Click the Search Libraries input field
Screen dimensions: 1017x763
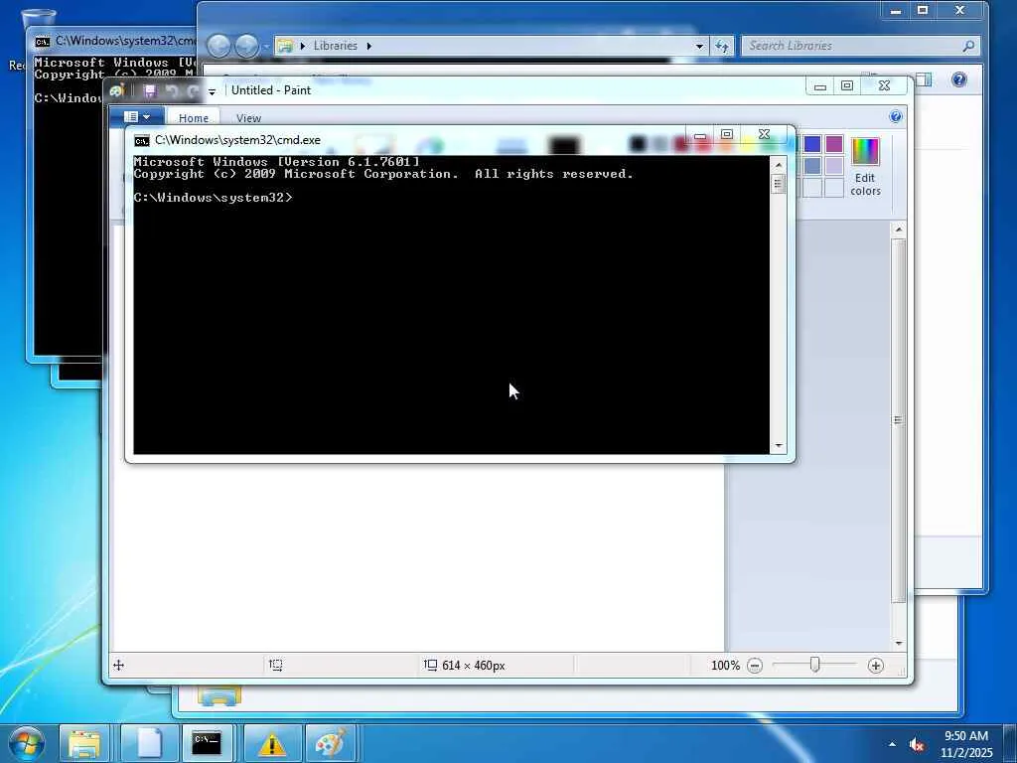pos(859,46)
